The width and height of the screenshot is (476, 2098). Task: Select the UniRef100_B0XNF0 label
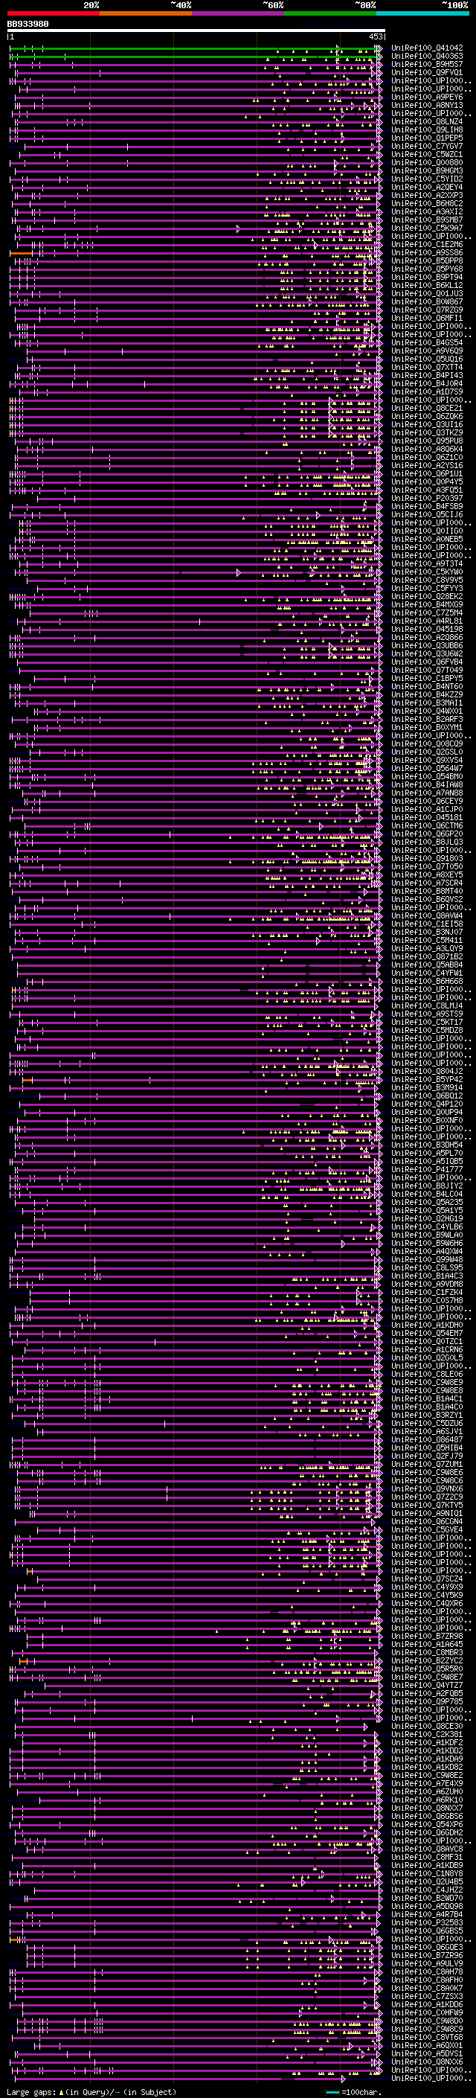pos(427,1120)
